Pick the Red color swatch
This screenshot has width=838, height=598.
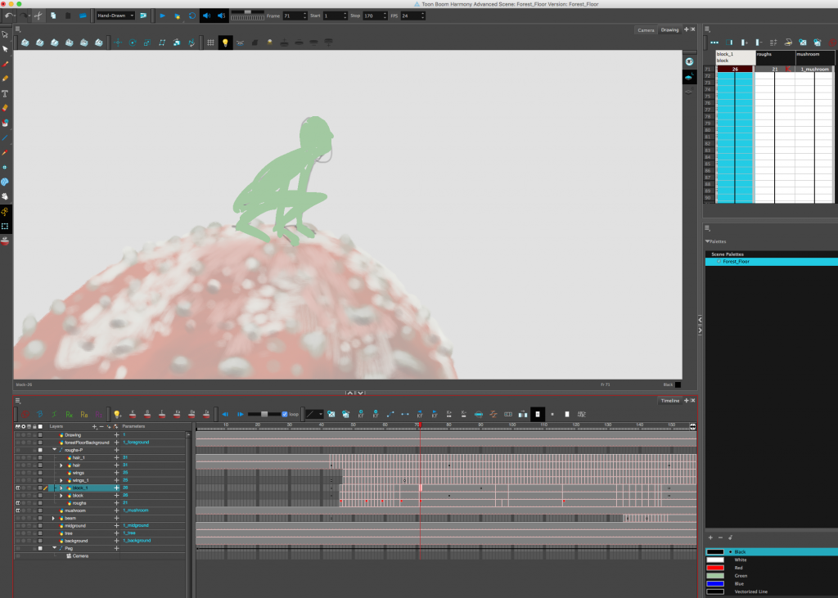pyautogui.click(x=715, y=567)
